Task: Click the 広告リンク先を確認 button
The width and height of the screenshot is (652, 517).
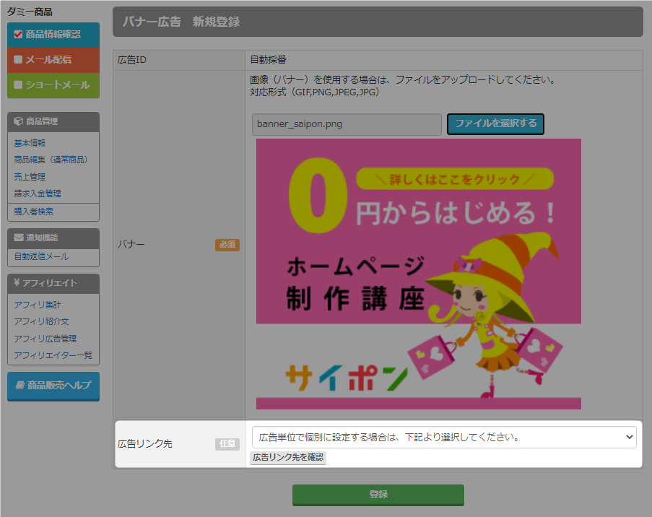Action: pos(288,457)
